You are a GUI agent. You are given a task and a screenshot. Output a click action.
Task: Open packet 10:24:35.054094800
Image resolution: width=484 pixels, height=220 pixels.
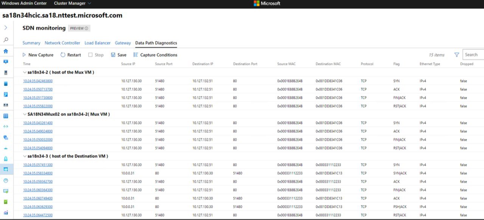38,148
